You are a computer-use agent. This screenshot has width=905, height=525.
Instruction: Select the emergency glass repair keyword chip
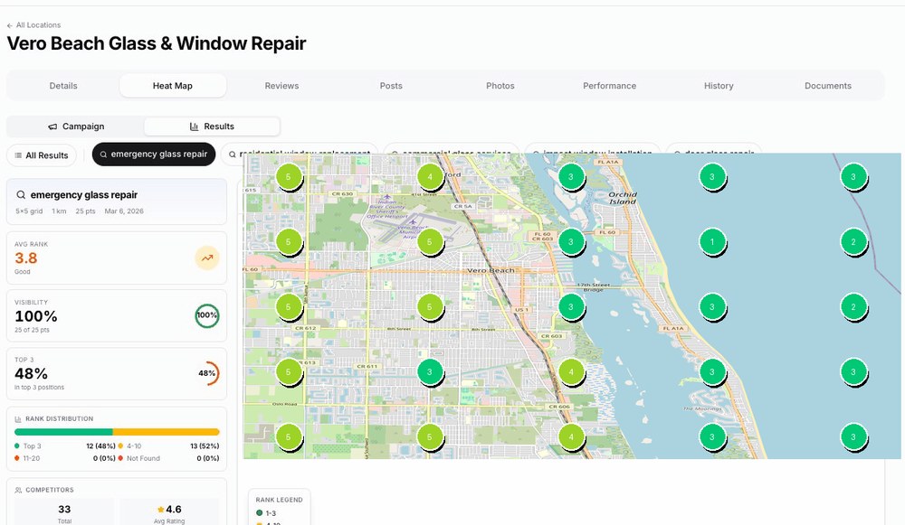[x=154, y=155]
